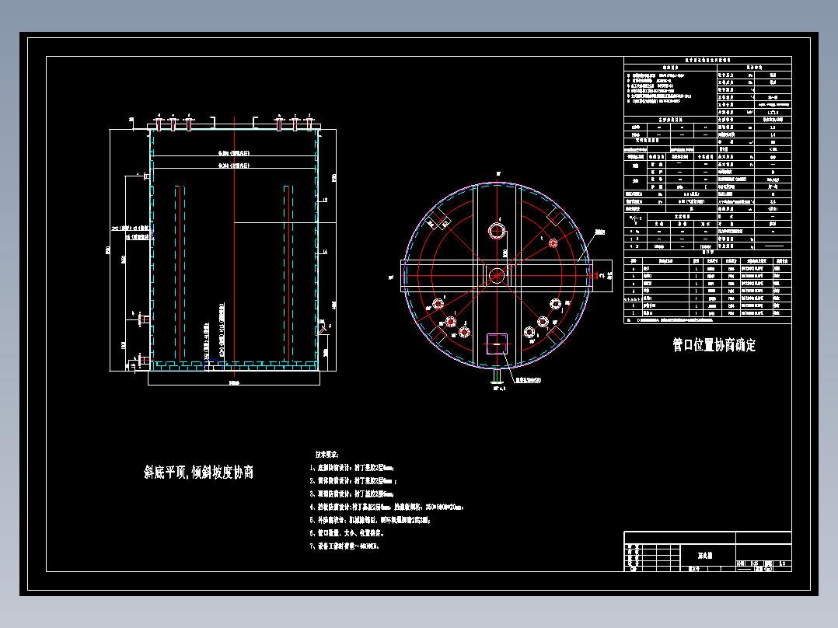Pick the purple square manhole in plan view
This screenshot has height=628, width=838.
click(497, 344)
